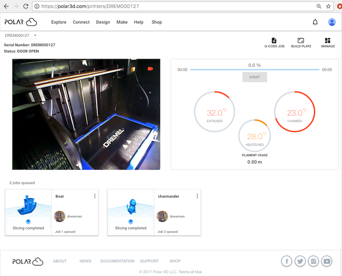Viewport: 342px width, 276px height.
Task: Click the filament usage 0.00 m value
Action: pos(254,162)
